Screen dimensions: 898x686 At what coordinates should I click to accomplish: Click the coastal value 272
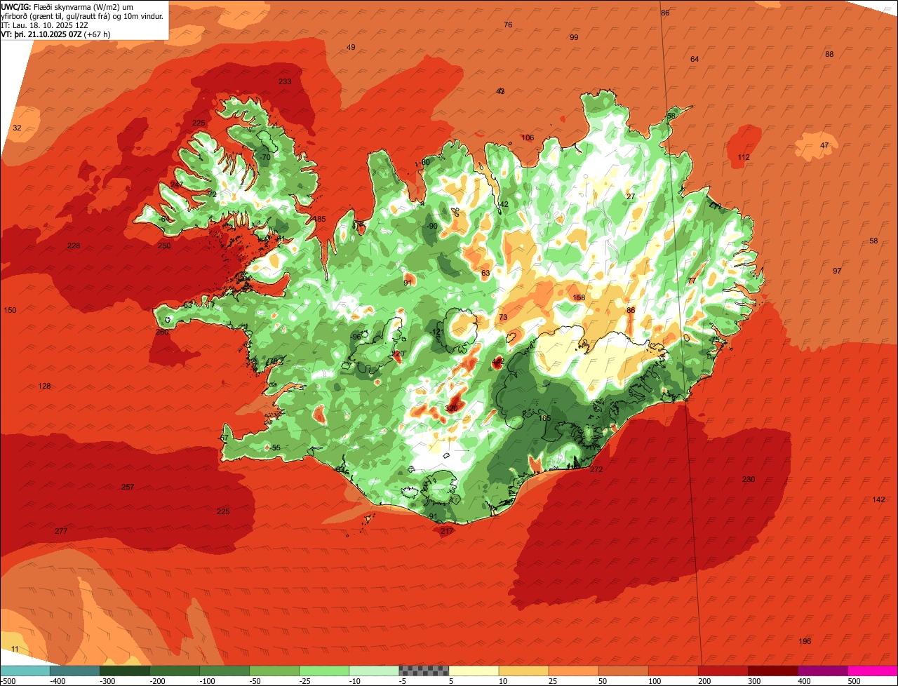click(596, 469)
